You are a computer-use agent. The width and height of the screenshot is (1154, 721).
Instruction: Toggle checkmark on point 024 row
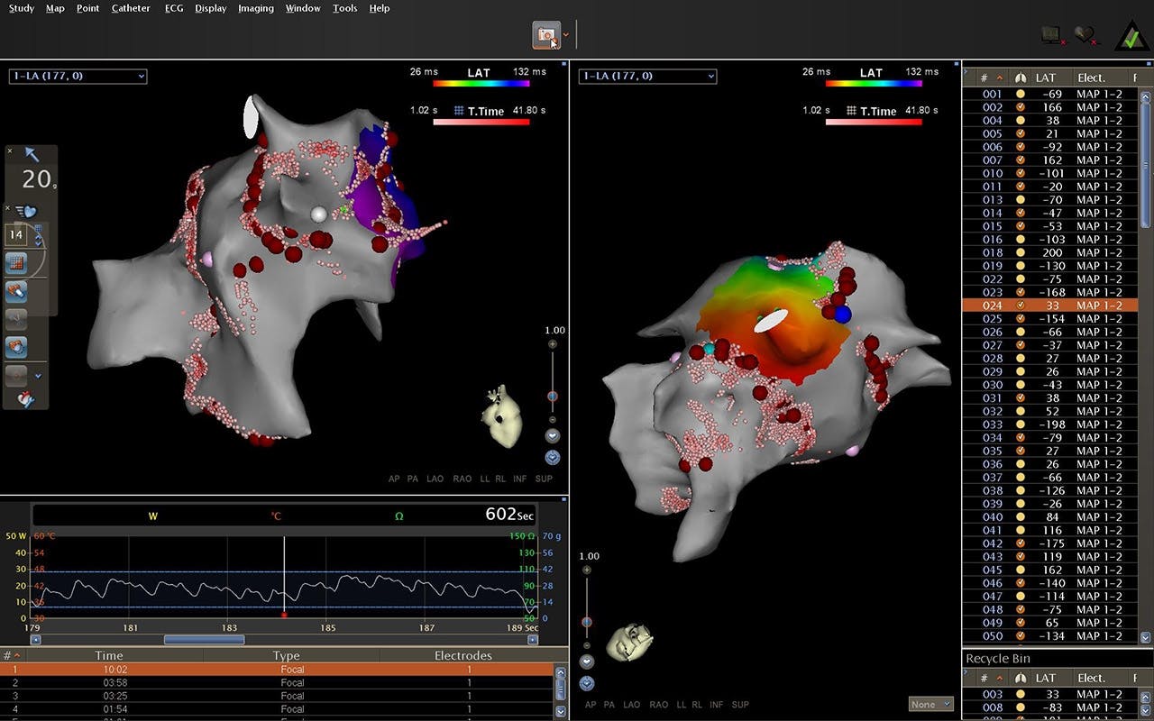(x=1021, y=306)
